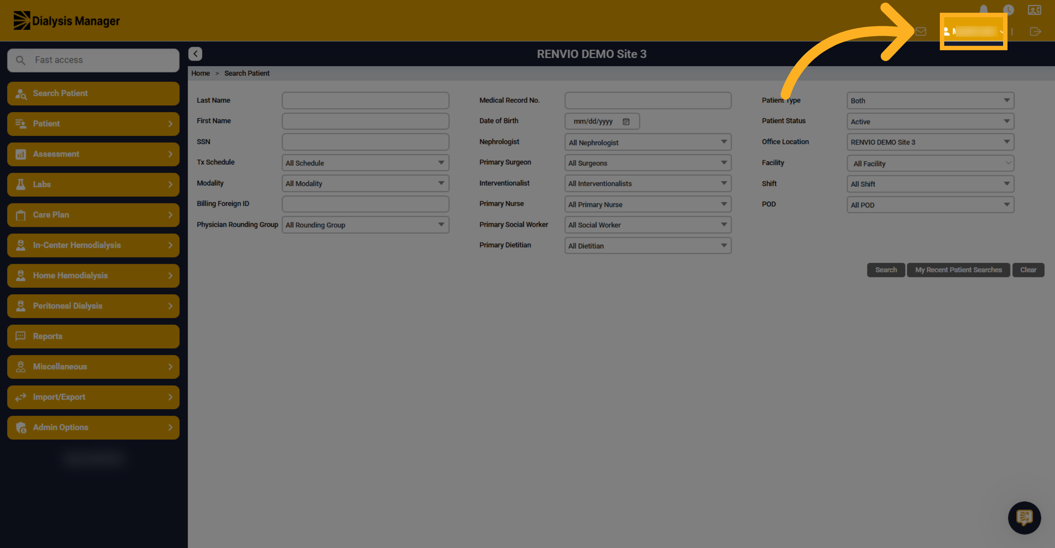The height and width of the screenshot is (548, 1055).
Task: Click the Billing Foreign ID field
Action: [x=365, y=204]
